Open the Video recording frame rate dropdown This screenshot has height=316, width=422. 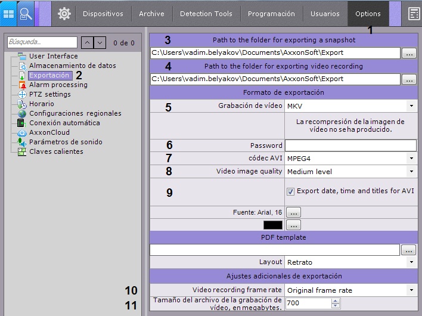(411, 290)
